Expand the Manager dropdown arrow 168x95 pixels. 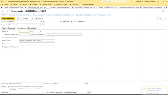pyautogui.click(x=42, y=84)
